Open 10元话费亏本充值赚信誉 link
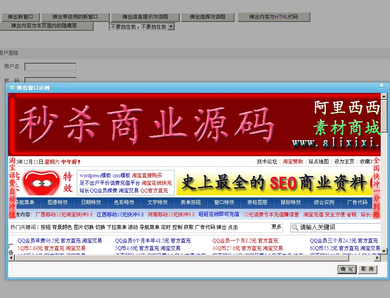 (x=272, y=215)
